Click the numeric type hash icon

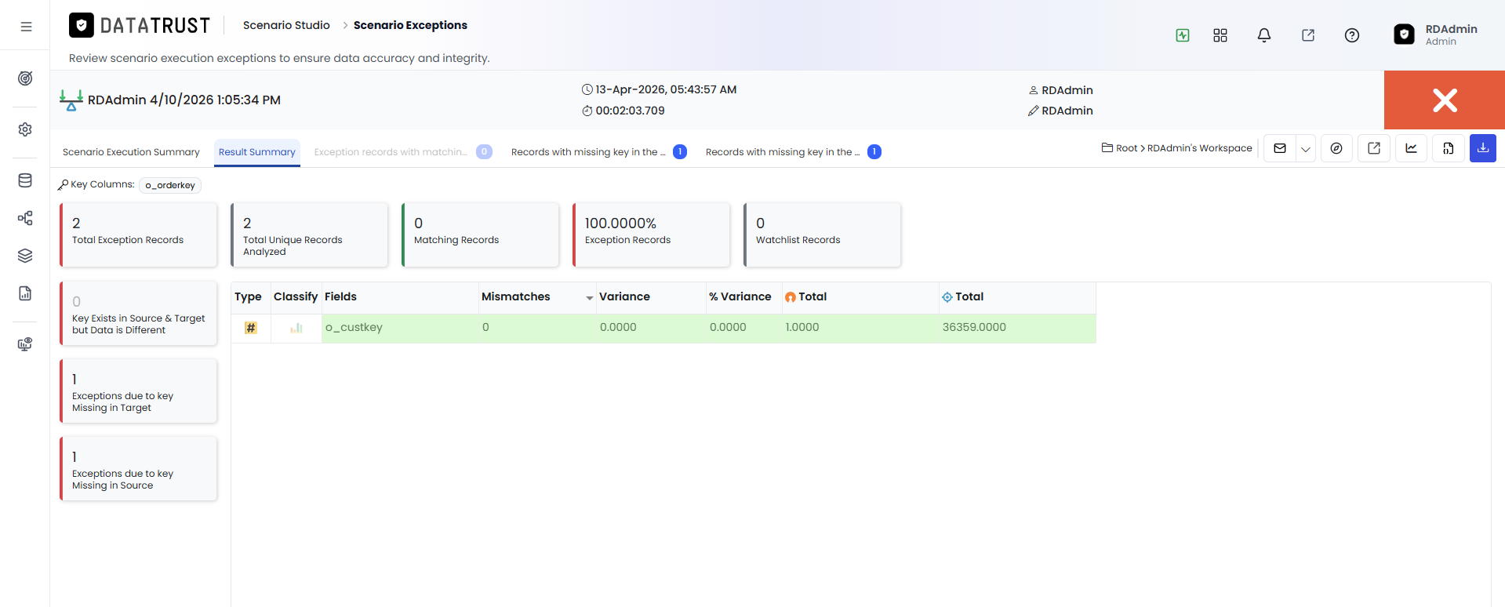point(251,328)
